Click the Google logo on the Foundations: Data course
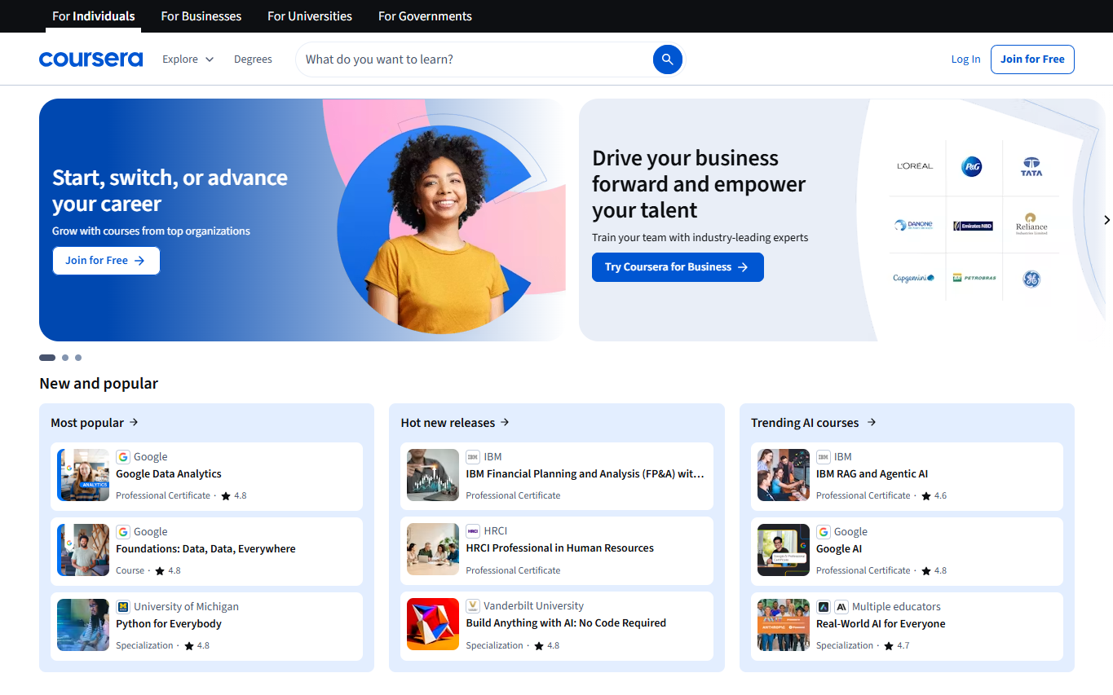 point(123,532)
